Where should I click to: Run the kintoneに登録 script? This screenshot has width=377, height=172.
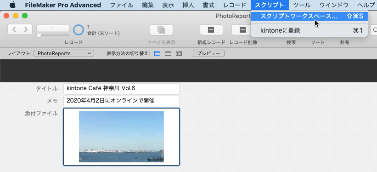[309, 30]
